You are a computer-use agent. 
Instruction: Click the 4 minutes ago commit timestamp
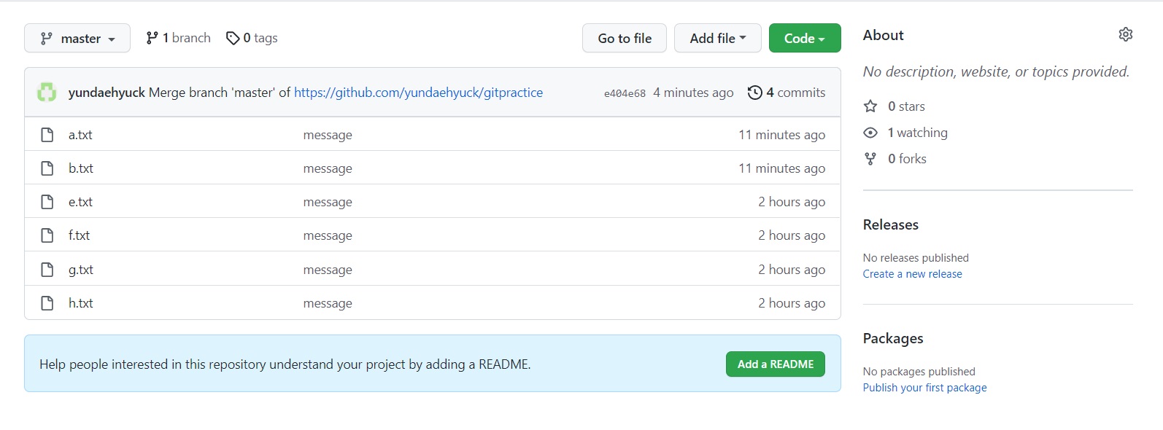pos(693,93)
